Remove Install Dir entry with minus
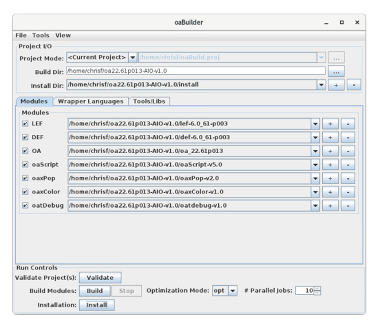The height and width of the screenshot is (323, 380). click(354, 85)
